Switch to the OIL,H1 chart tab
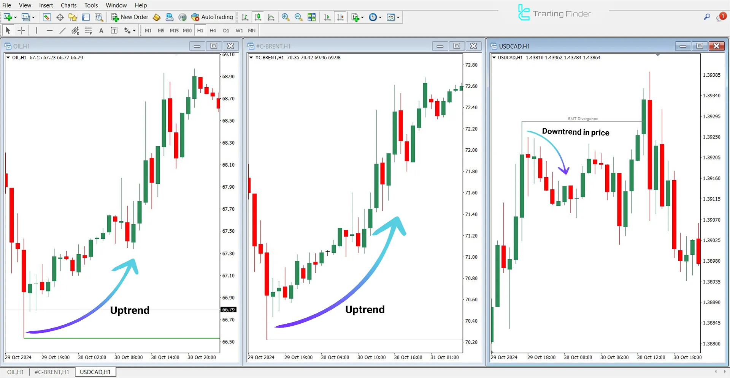 (15, 372)
